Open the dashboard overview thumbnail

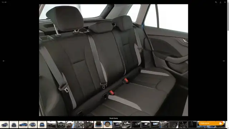[52, 124]
